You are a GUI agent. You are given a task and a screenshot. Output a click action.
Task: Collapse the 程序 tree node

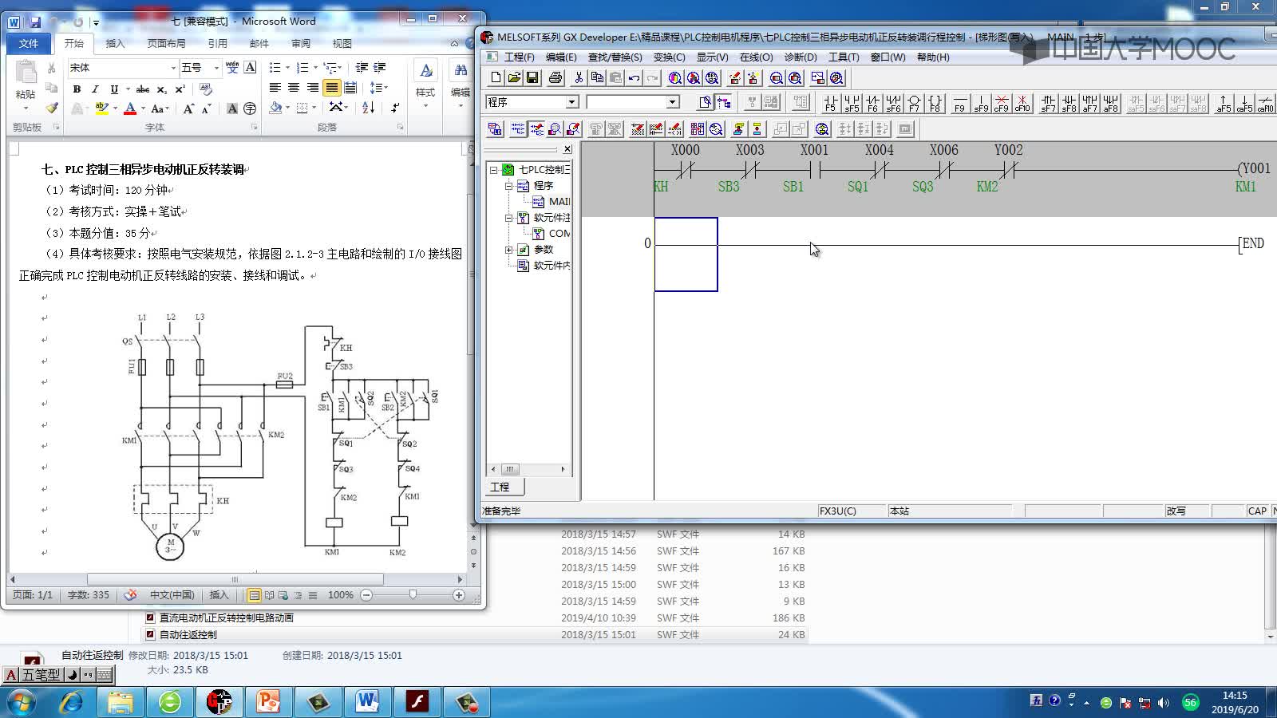508,185
